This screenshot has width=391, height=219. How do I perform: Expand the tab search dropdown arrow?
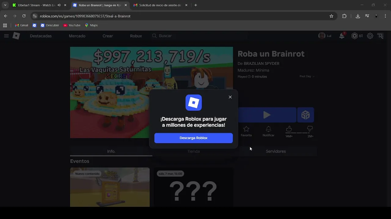tap(5, 5)
